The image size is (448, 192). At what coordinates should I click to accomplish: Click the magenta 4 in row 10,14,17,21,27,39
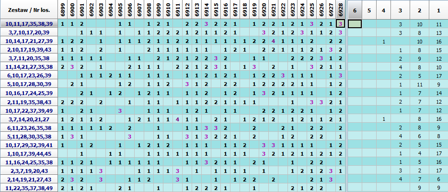273,41
